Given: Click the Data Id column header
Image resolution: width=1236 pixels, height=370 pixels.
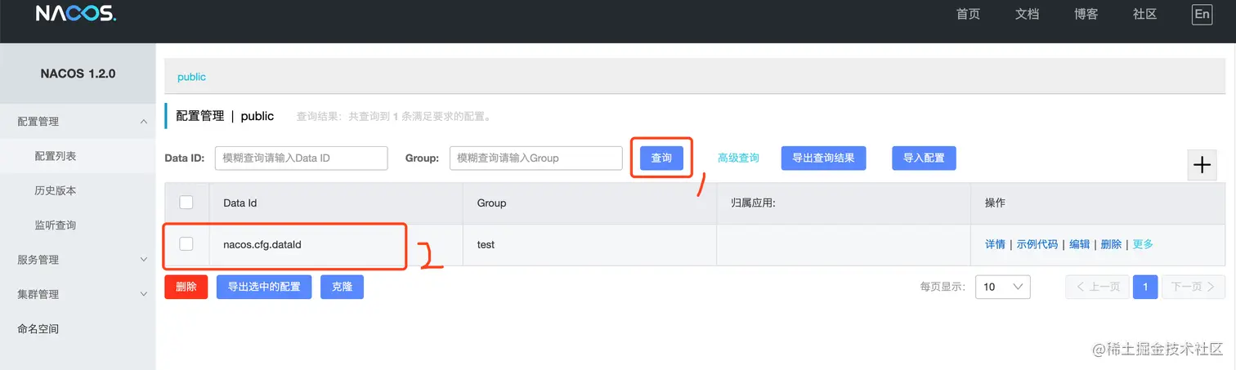Looking at the screenshot, I should point(336,203).
